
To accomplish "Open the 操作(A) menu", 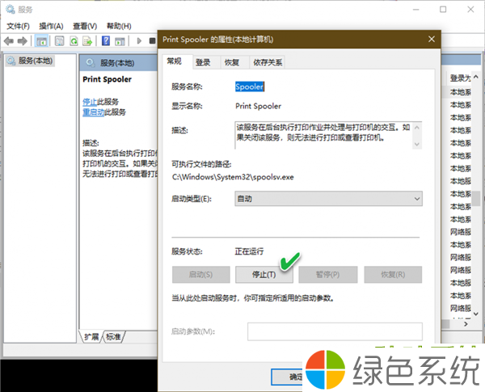I will 51,26.
